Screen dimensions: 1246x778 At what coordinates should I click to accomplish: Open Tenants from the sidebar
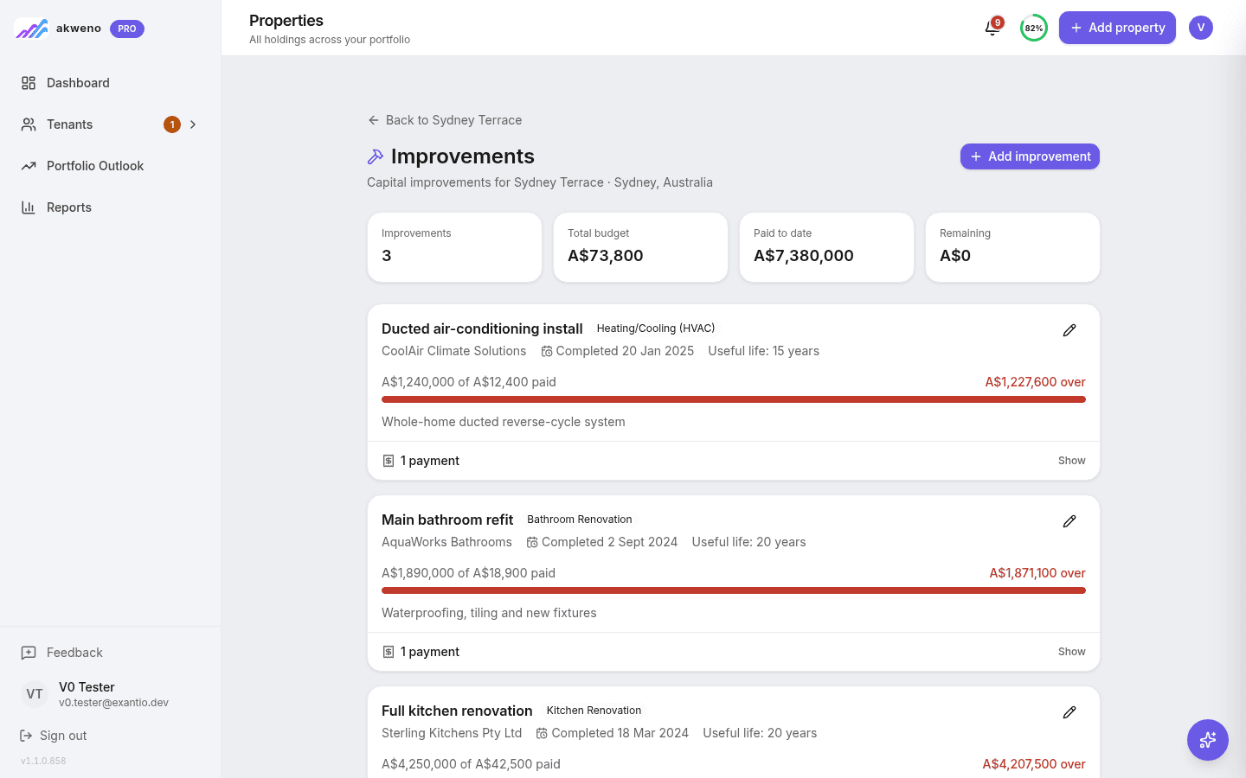(110, 124)
